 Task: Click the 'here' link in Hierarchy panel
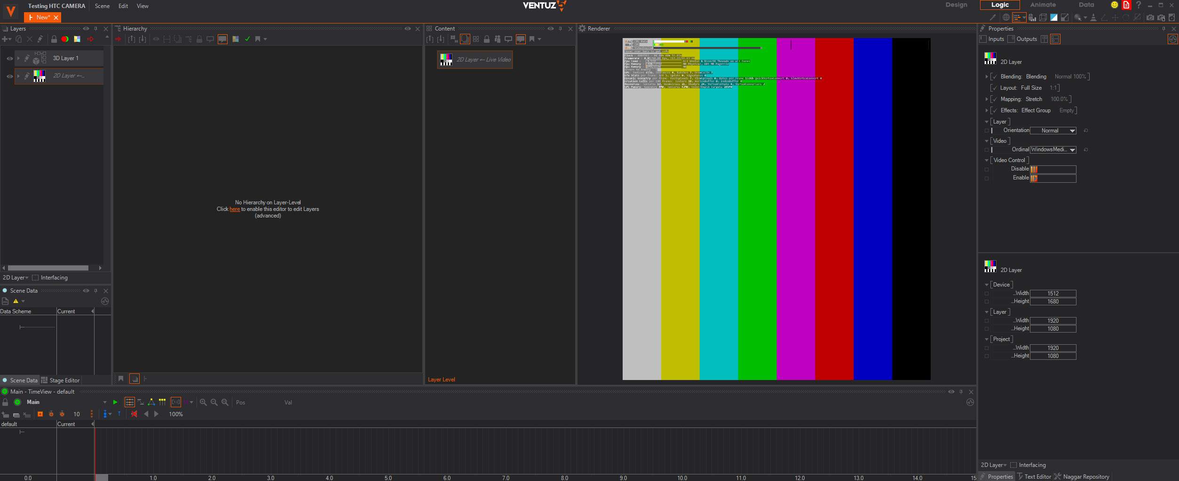click(235, 209)
